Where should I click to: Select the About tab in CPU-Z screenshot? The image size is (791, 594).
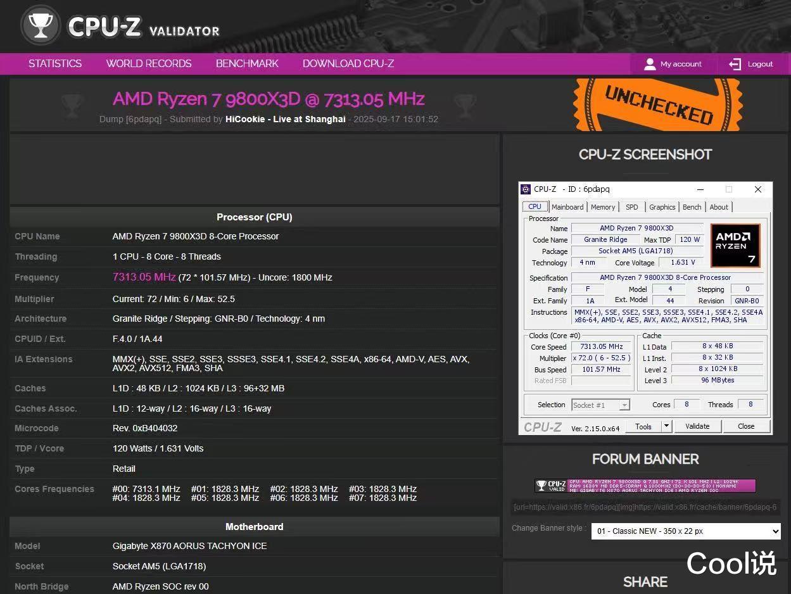(x=719, y=207)
